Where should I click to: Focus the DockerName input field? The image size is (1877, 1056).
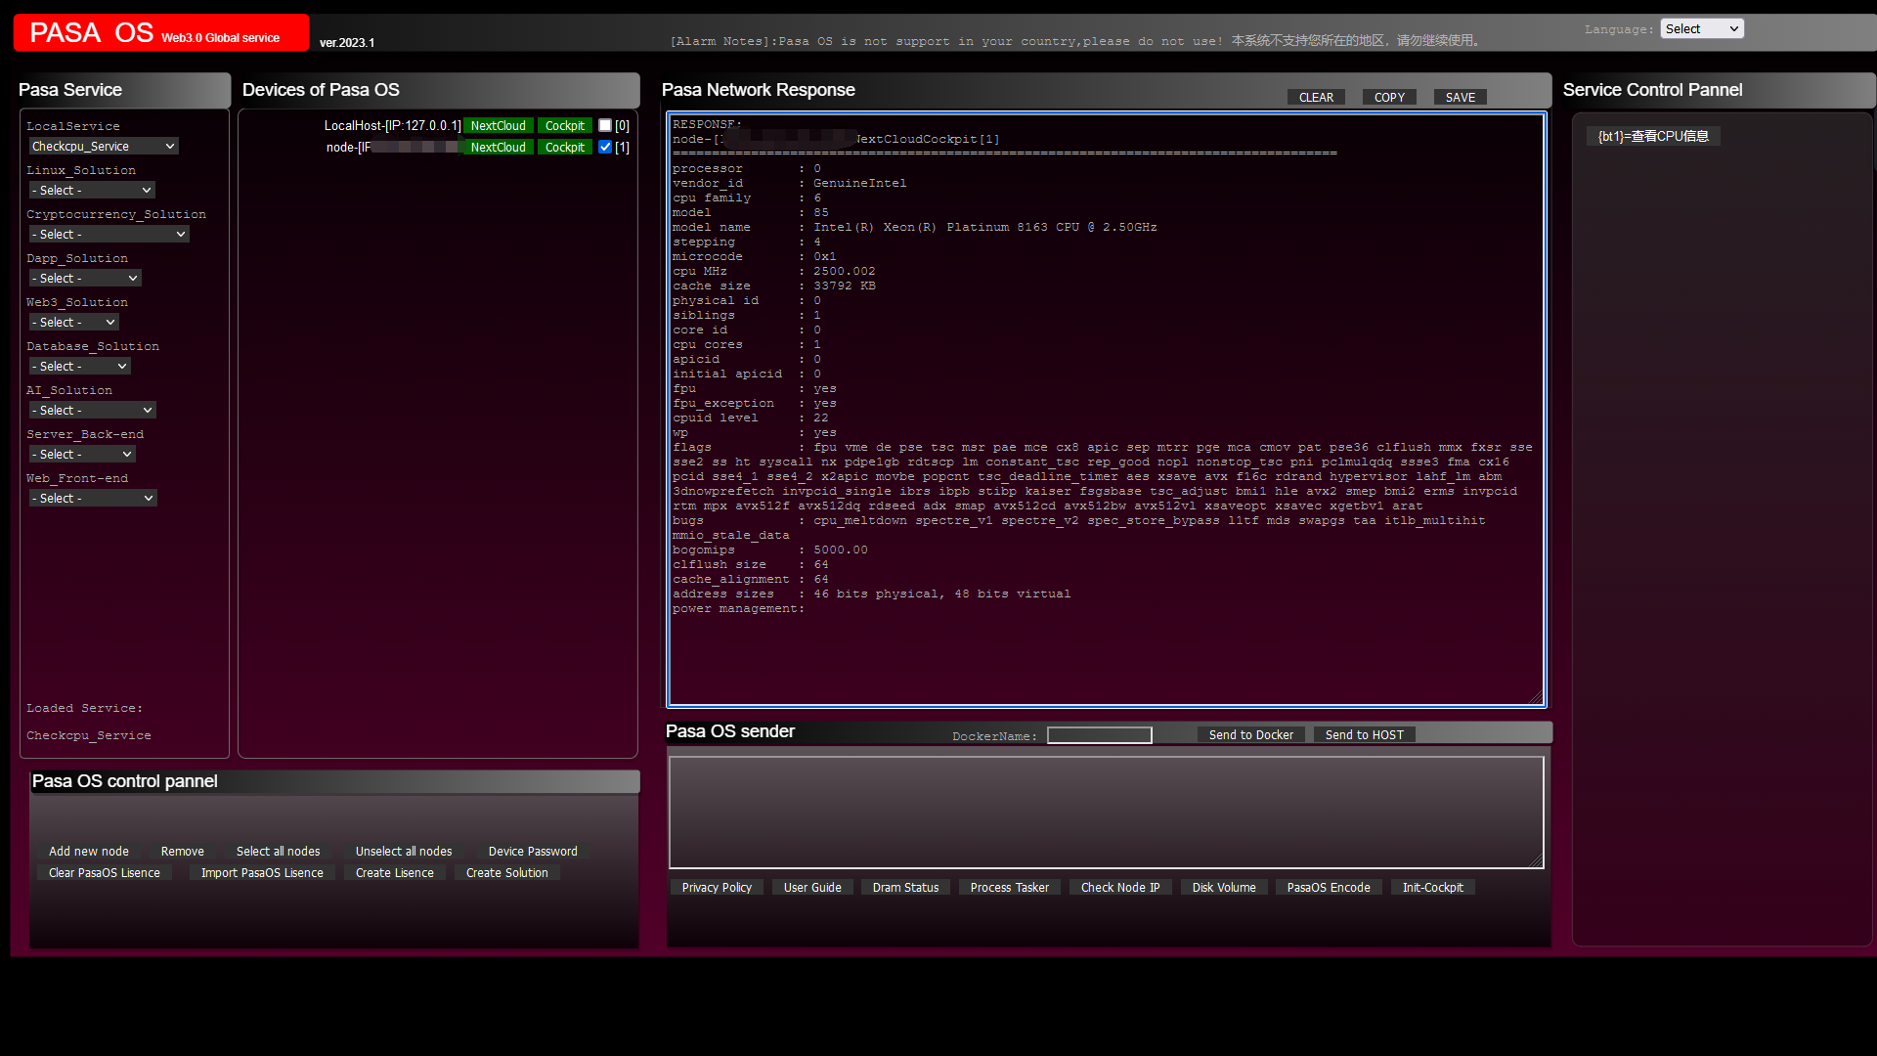coord(1100,735)
